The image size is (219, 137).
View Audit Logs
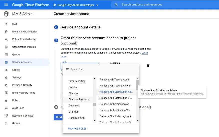point(18,108)
